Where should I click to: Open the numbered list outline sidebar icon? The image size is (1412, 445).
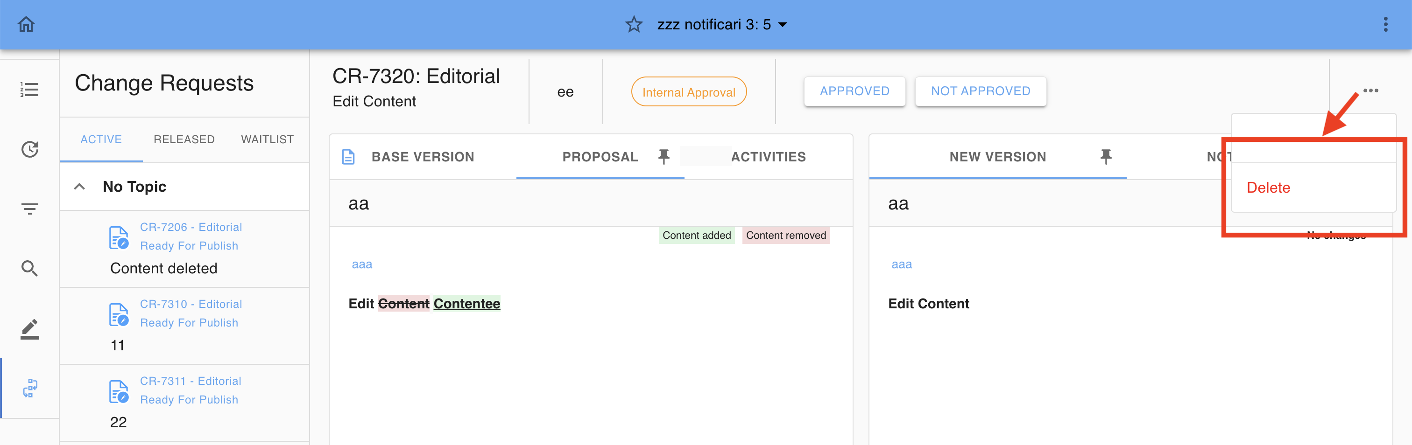(x=29, y=89)
